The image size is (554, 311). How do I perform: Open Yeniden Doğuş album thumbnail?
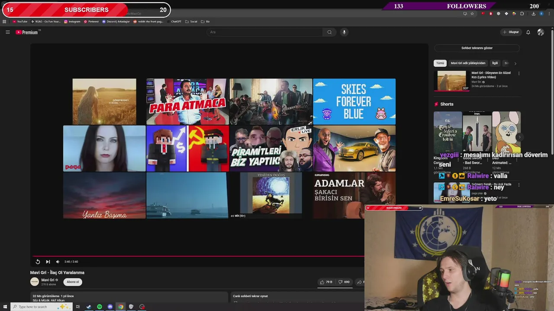271,193
